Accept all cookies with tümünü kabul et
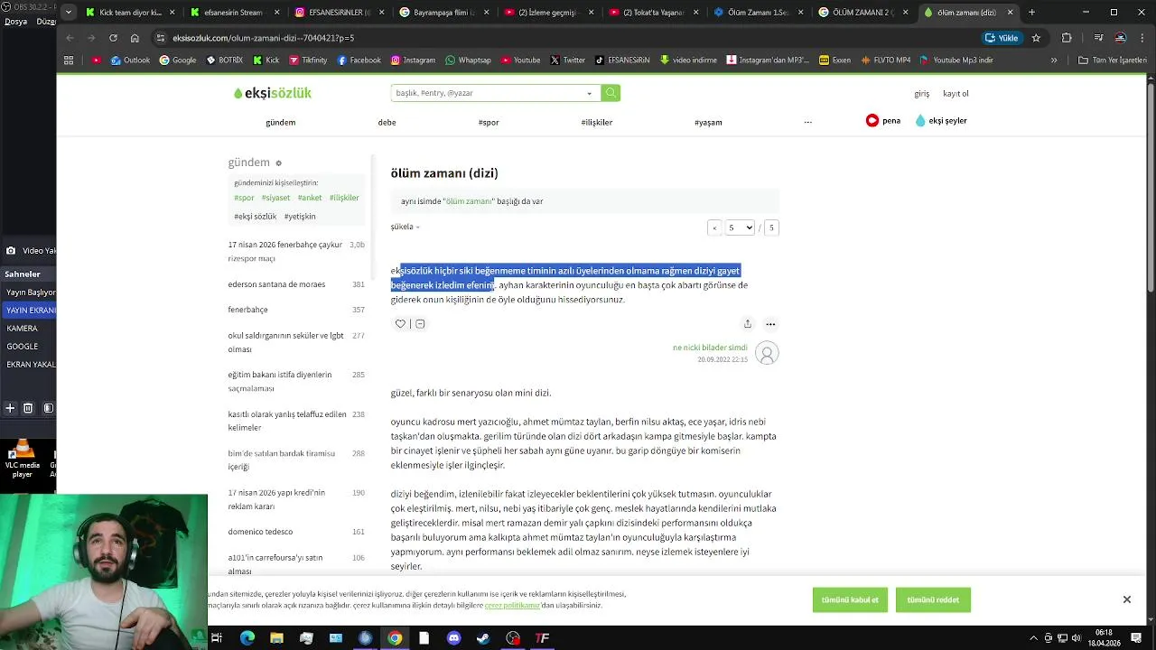Viewport: 1156px width, 650px height. click(x=850, y=599)
